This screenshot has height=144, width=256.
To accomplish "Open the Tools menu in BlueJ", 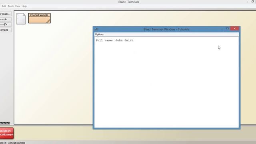I will (11, 6).
